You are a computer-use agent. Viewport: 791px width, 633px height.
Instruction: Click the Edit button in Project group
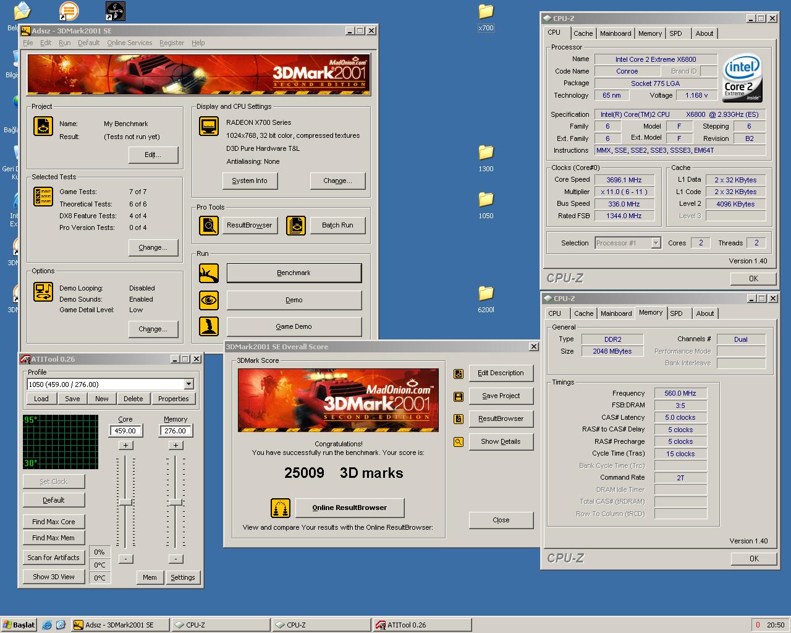(x=153, y=155)
